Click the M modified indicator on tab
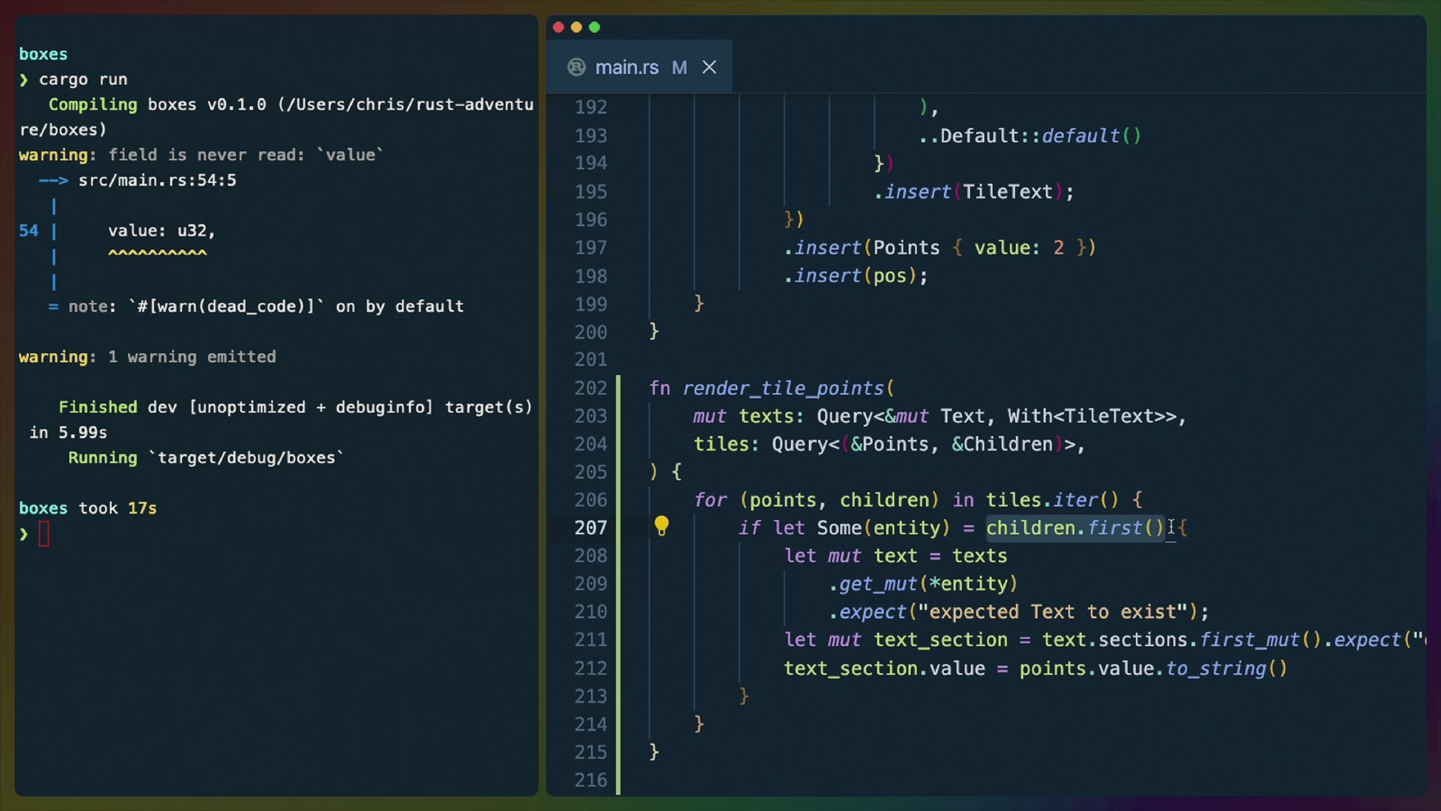 coord(679,68)
